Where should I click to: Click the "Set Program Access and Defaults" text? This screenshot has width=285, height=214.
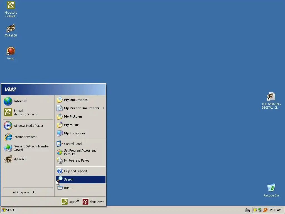point(80,152)
